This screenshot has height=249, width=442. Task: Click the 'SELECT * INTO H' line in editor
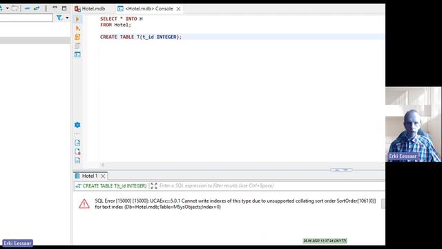tap(122, 19)
